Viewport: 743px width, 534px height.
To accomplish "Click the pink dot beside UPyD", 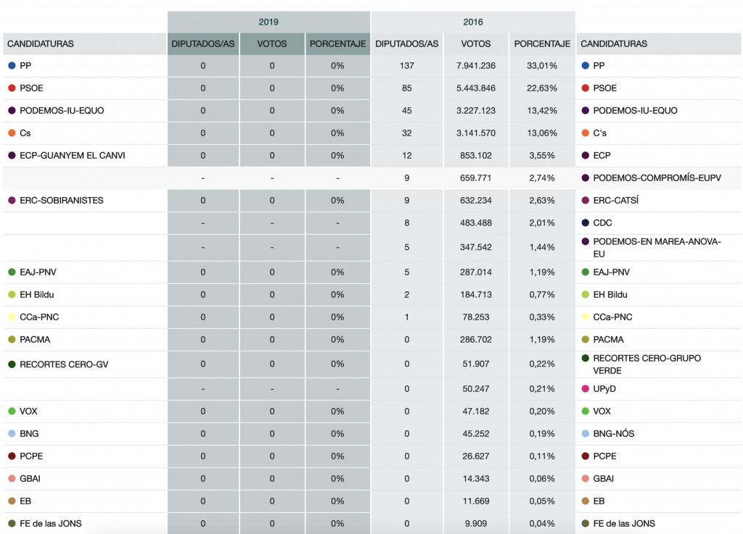I will pos(586,389).
